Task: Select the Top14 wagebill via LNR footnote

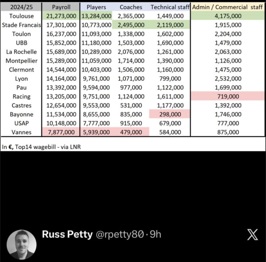Action: pos(41,147)
